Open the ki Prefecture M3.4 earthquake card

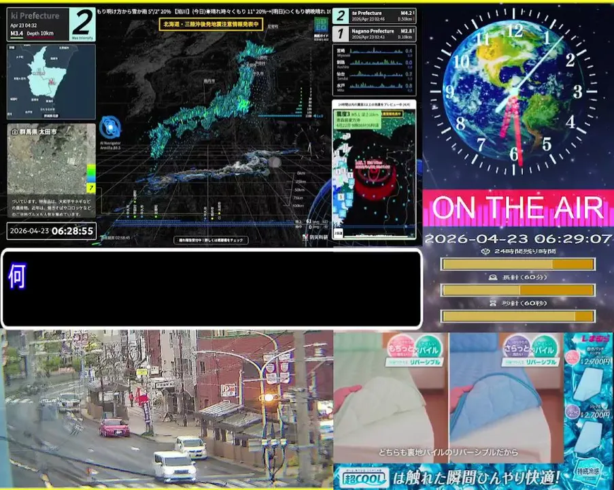(x=51, y=24)
